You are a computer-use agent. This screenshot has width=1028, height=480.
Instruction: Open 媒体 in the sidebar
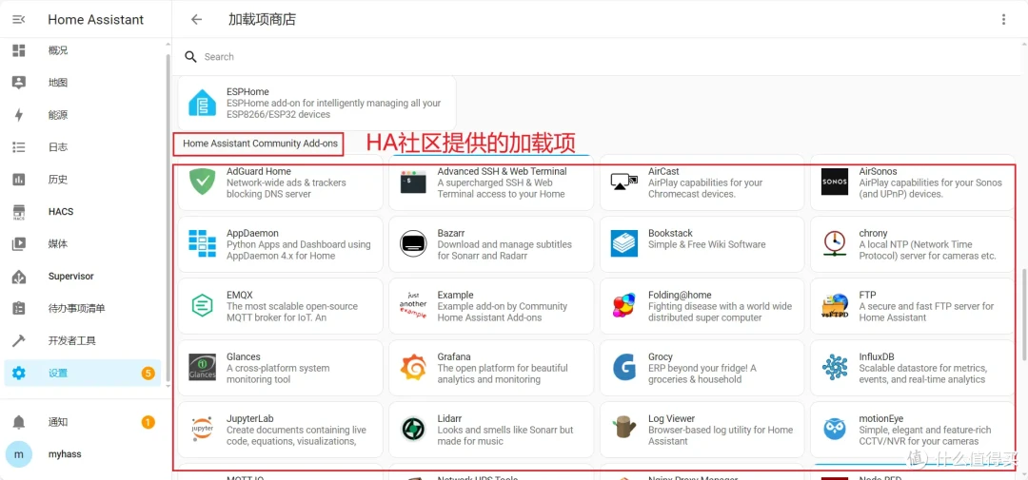[83, 244]
